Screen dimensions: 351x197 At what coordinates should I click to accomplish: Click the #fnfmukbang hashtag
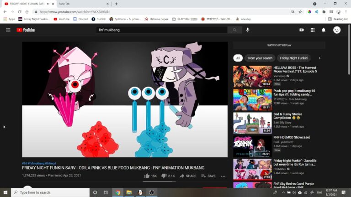click(36, 163)
